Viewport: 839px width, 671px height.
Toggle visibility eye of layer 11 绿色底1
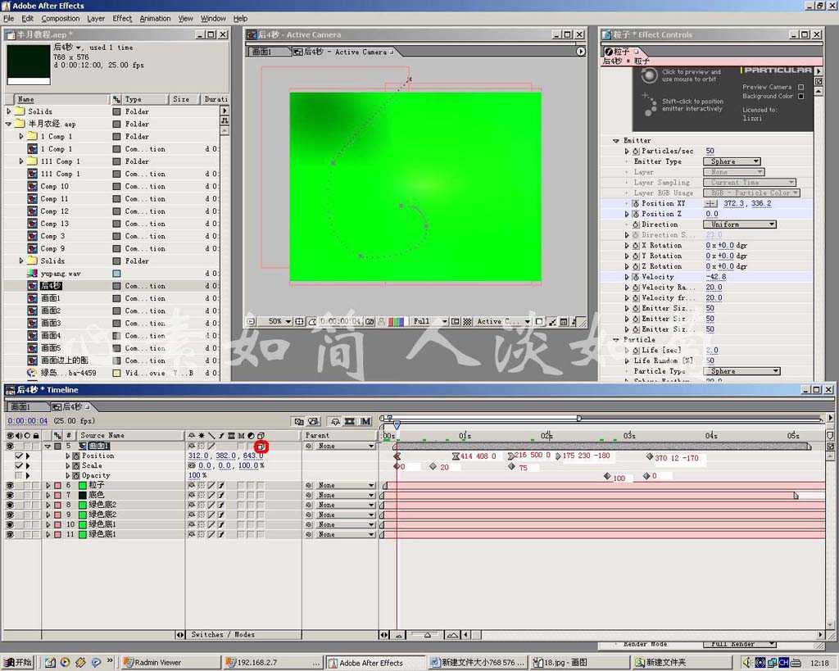tap(10, 534)
